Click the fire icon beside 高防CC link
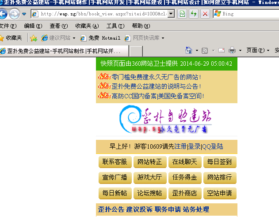This screenshot has width=279, height=217. [104, 95]
